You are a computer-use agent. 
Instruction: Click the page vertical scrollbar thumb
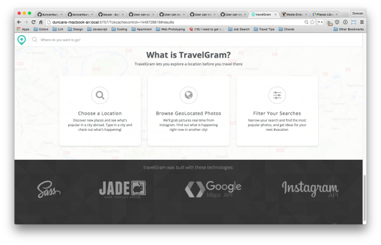click(x=364, y=198)
